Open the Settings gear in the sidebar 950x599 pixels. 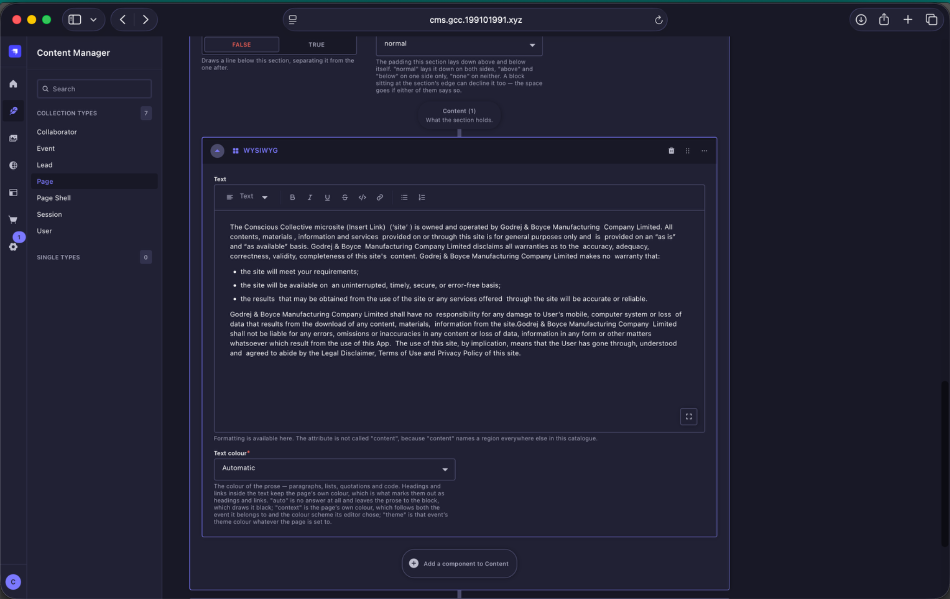[13, 247]
